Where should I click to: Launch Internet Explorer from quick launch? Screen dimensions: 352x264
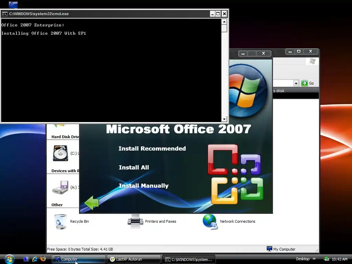pyautogui.click(x=35, y=259)
